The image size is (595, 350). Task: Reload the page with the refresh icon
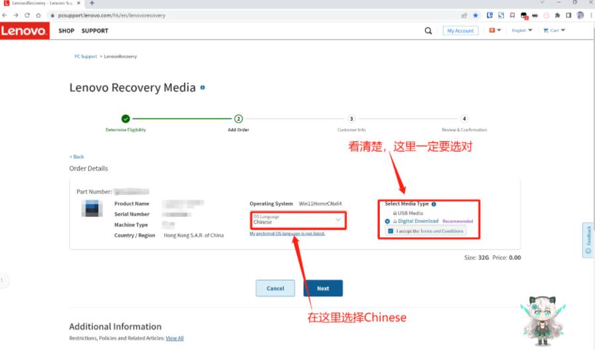(27, 15)
